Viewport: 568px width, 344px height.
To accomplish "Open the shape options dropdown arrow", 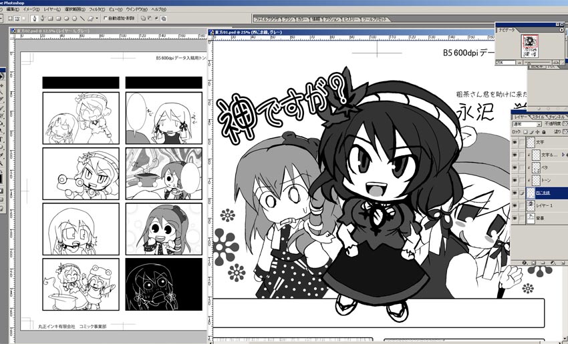I will 97,18.
